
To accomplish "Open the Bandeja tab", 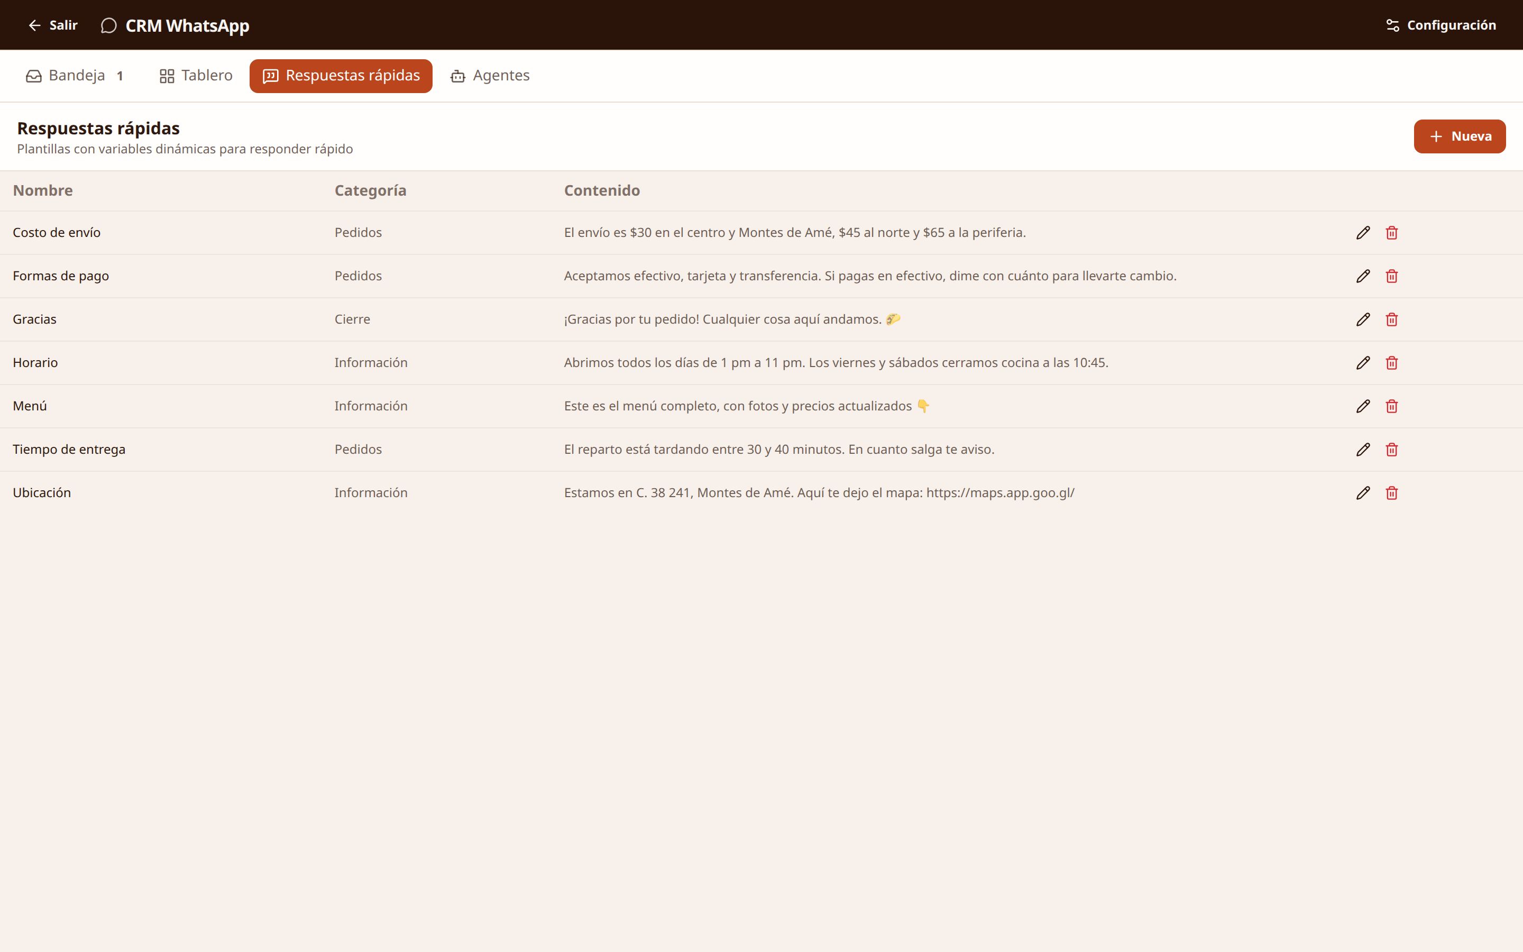I will click(x=75, y=76).
